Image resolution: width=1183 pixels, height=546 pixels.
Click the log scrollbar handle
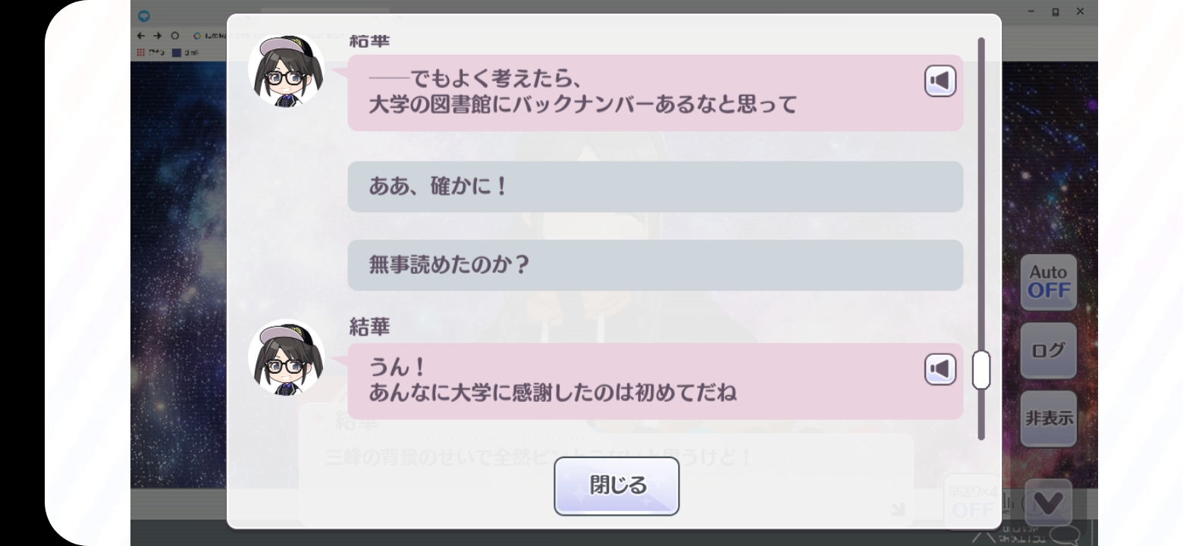(x=981, y=369)
